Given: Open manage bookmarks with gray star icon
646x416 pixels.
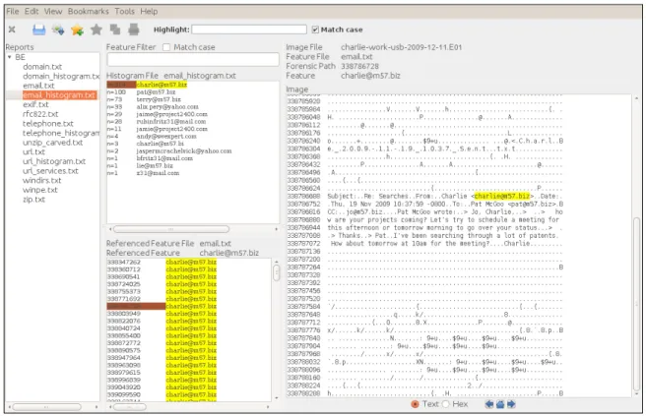Looking at the screenshot, I should point(97,30).
